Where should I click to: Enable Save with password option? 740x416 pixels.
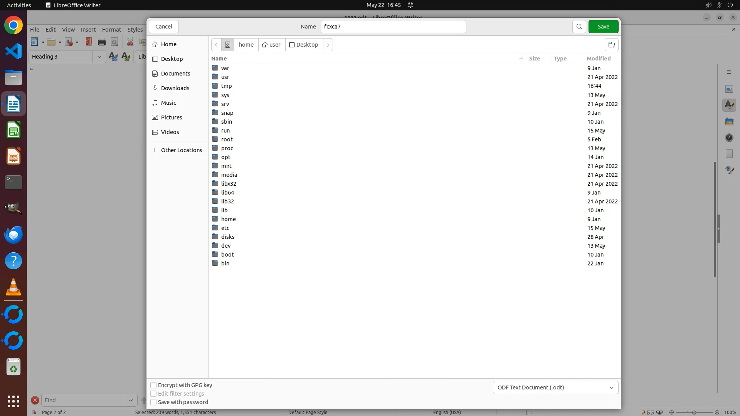[x=153, y=402]
